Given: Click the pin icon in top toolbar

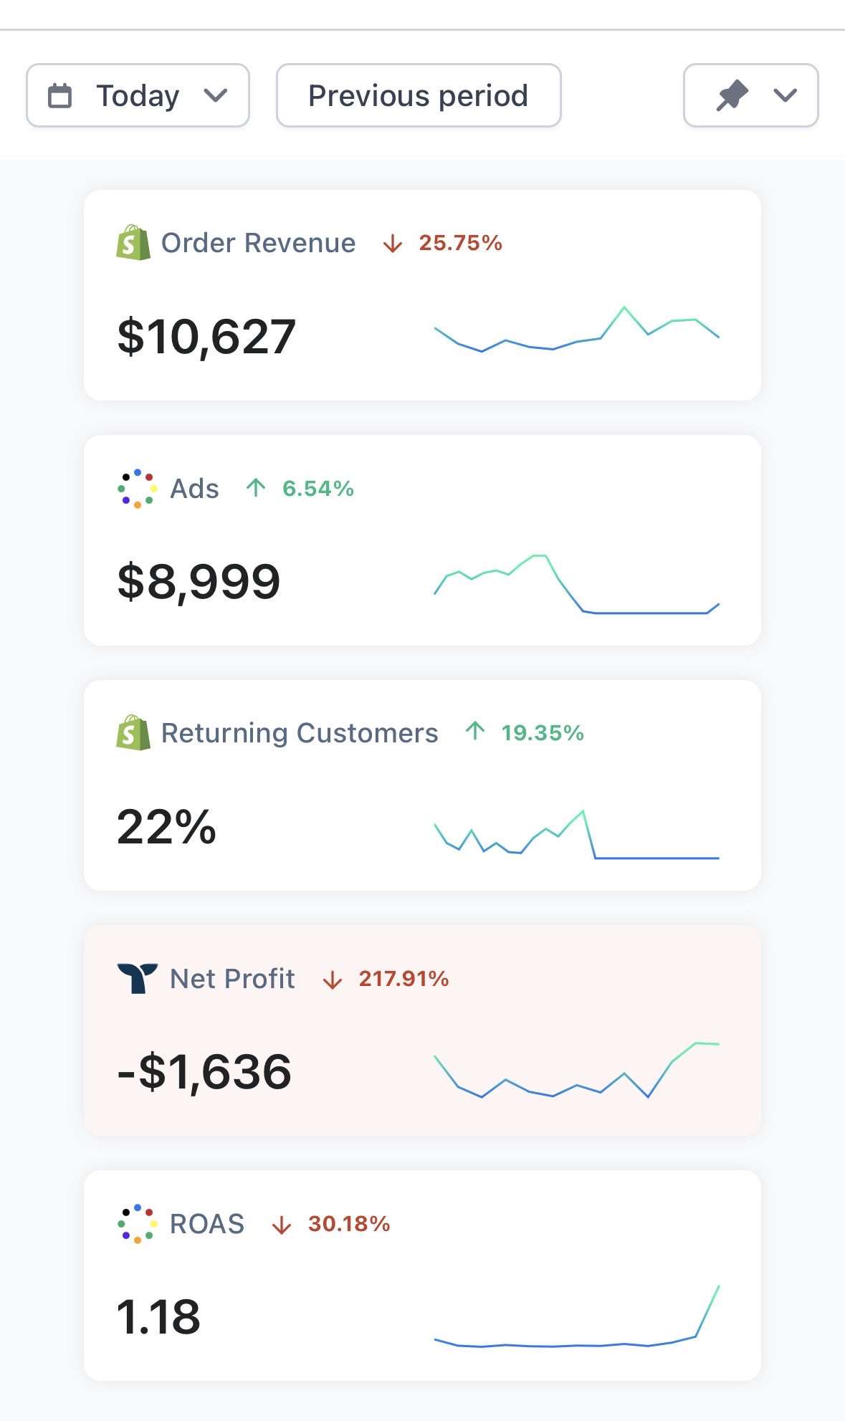Looking at the screenshot, I should (x=732, y=96).
